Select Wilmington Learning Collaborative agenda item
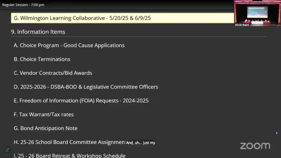The width and height of the screenshot is (281, 158). (122, 18)
